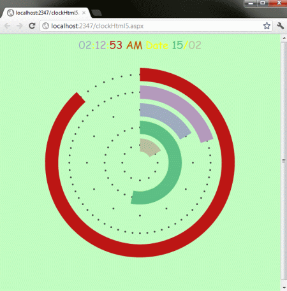Open the wrench settings menu
The height and width of the screenshot is (291, 287).
tap(281, 26)
